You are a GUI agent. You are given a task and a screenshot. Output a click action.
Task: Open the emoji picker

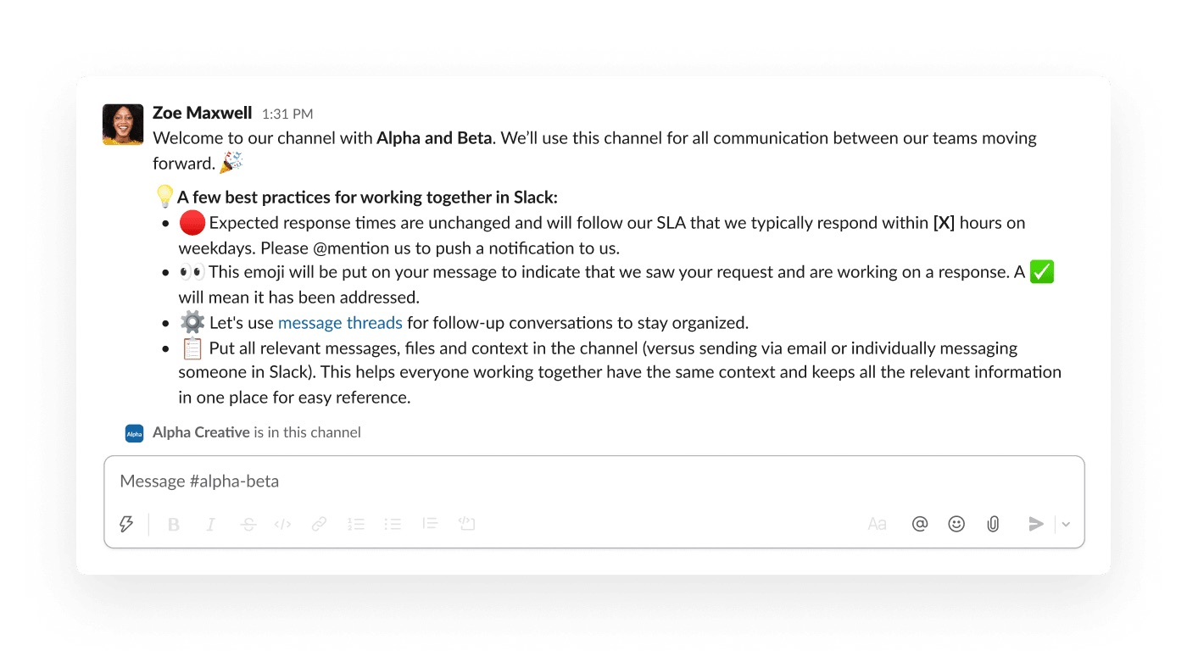pyautogui.click(x=956, y=525)
